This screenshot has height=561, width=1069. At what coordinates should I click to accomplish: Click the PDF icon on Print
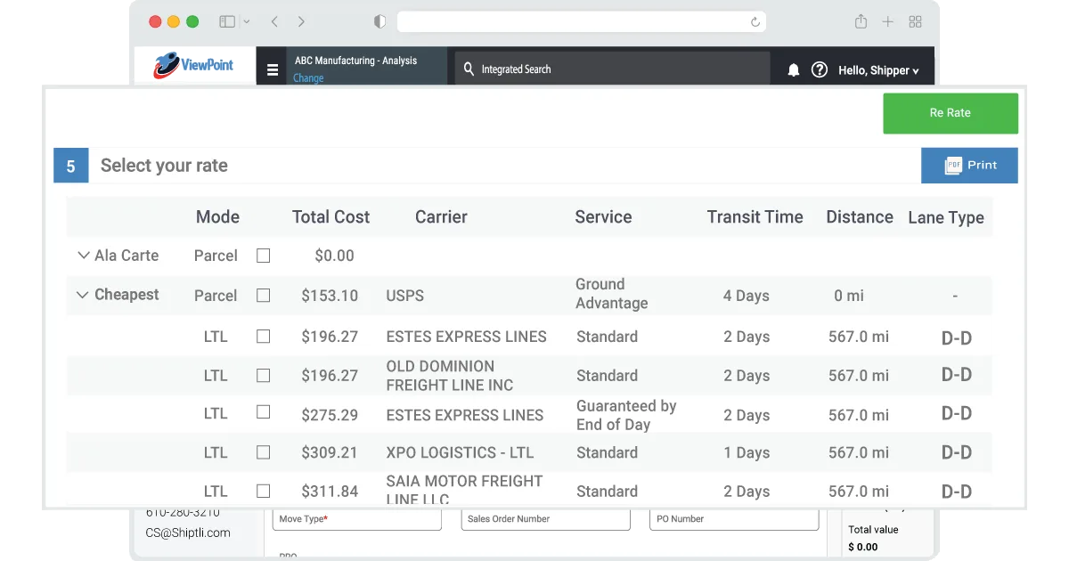click(953, 165)
